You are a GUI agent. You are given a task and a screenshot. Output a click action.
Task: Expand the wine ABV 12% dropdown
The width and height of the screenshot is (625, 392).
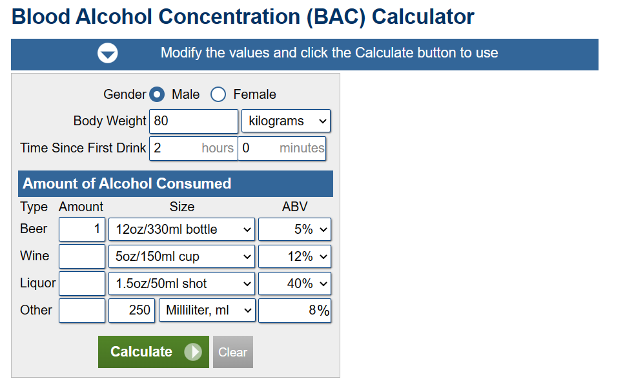point(294,256)
